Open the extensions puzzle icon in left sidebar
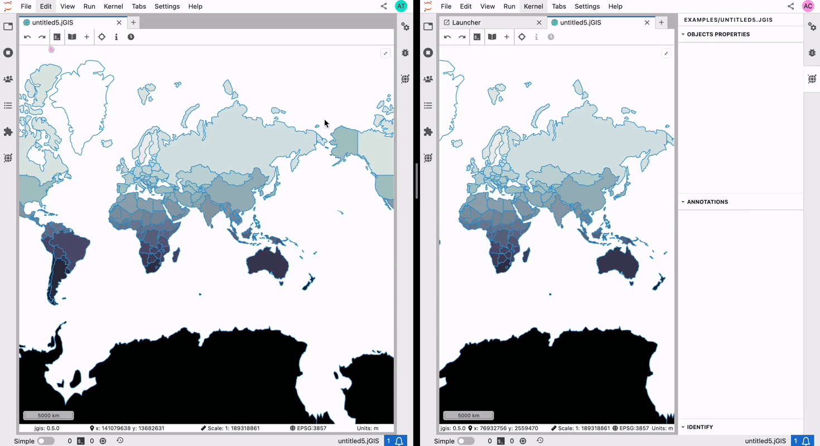Image resolution: width=820 pixels, height=446 pixels. (x=8, y=132)
